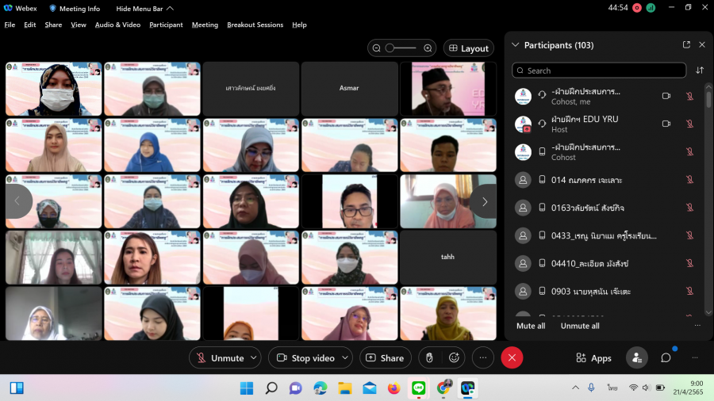Open LINE from the Windows taskbar

(x=418, y=388)
